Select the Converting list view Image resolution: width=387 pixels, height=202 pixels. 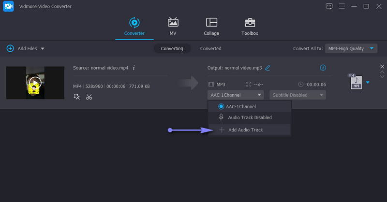[x=172, y=48]
